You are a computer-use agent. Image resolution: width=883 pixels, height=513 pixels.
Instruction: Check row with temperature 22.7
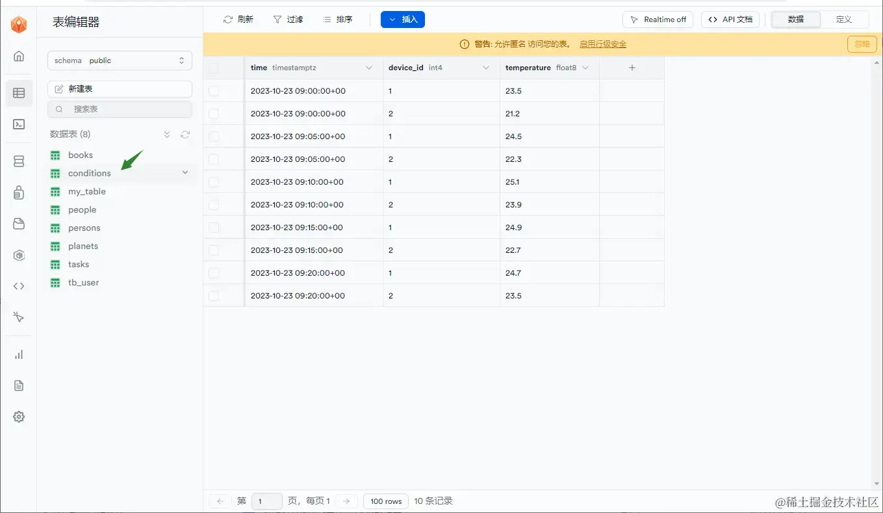[x=214, y=250]
